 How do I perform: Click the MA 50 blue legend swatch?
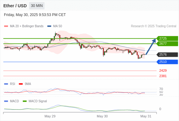click(x=49, y=26)
